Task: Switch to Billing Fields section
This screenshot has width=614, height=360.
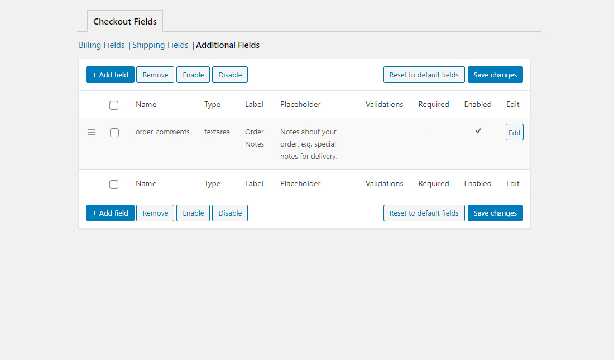Action: 102,45
